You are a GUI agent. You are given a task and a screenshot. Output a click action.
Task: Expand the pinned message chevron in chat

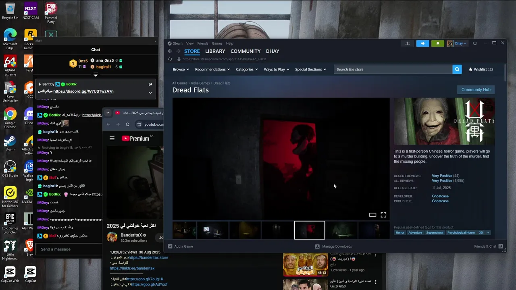[150, 93]
